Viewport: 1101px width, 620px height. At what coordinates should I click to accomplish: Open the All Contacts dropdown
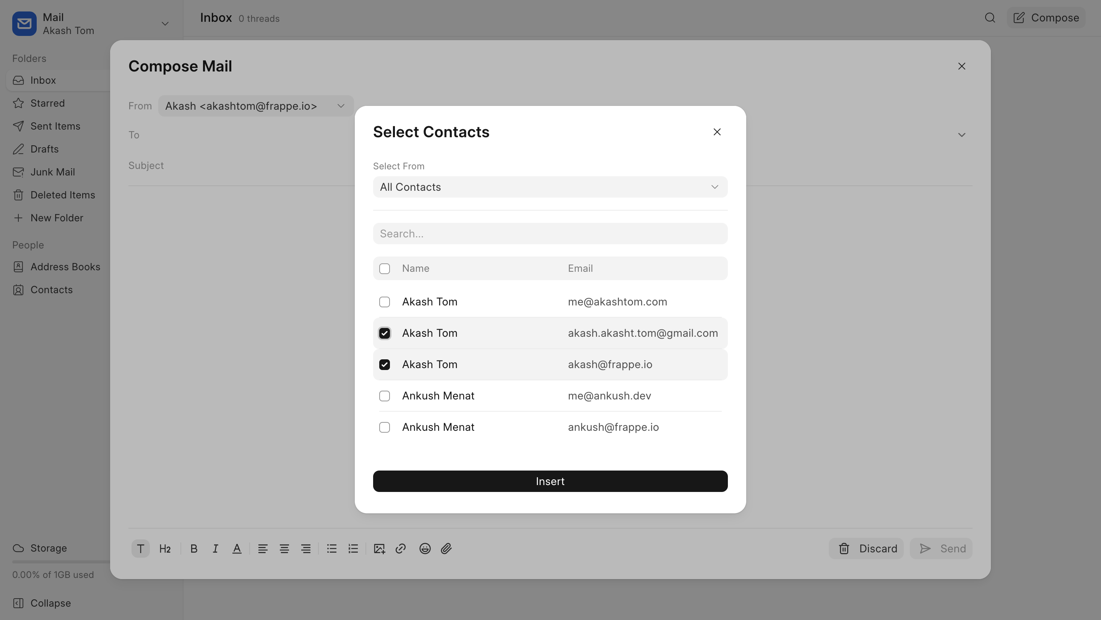[550, 187]
